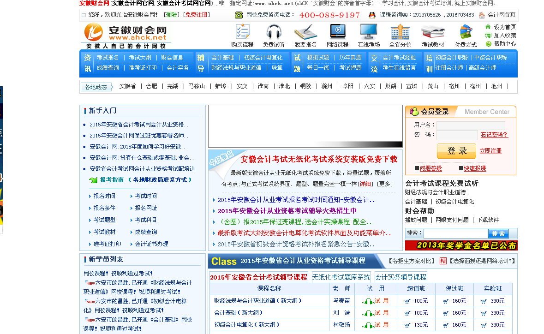The height and width of the screenshot is (334, 544).
Task: Click the QQ penguin consultation icon
Action: coord(371,15)
